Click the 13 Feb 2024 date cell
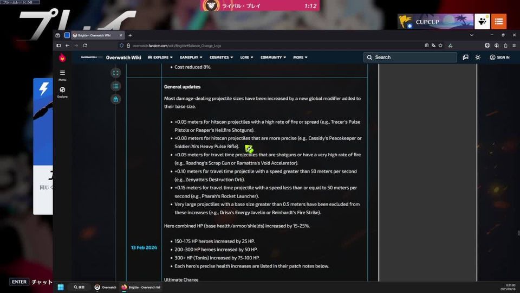Screen dimensions: 520x293 coord(144,247)
